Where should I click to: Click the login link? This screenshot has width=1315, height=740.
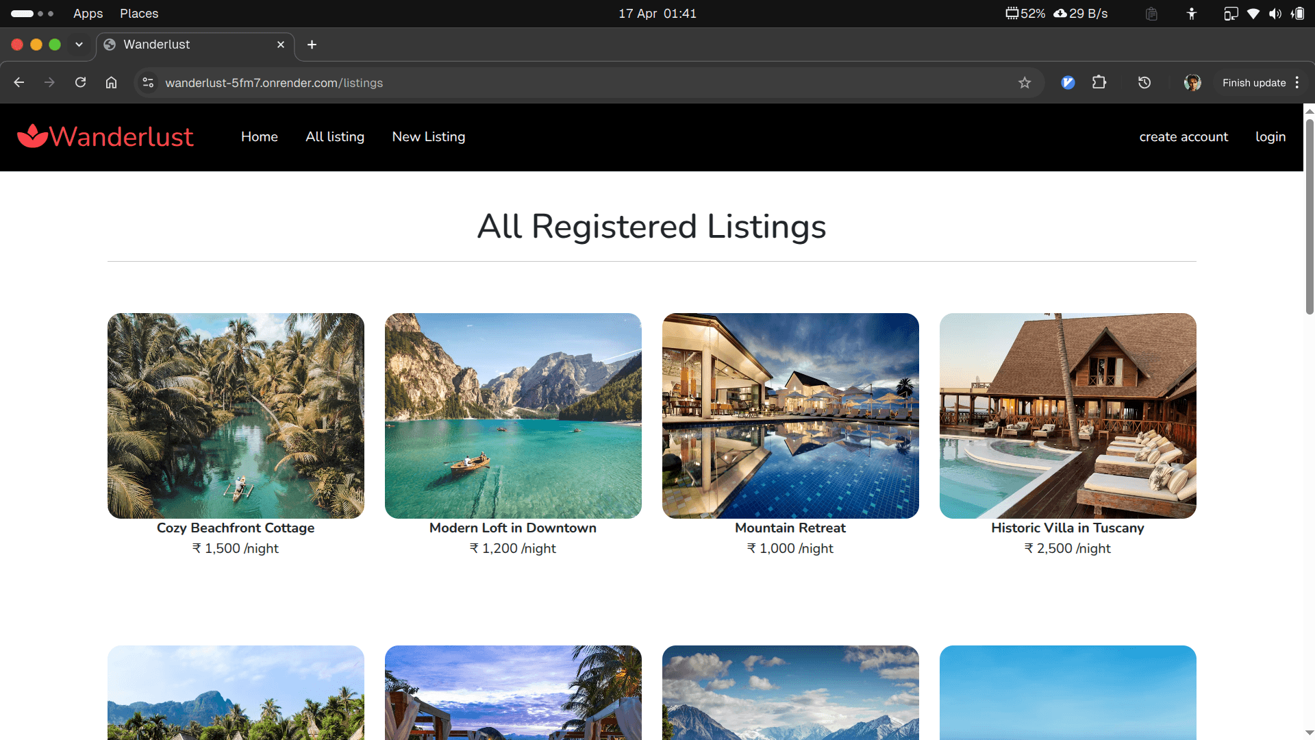(1270, 137)
